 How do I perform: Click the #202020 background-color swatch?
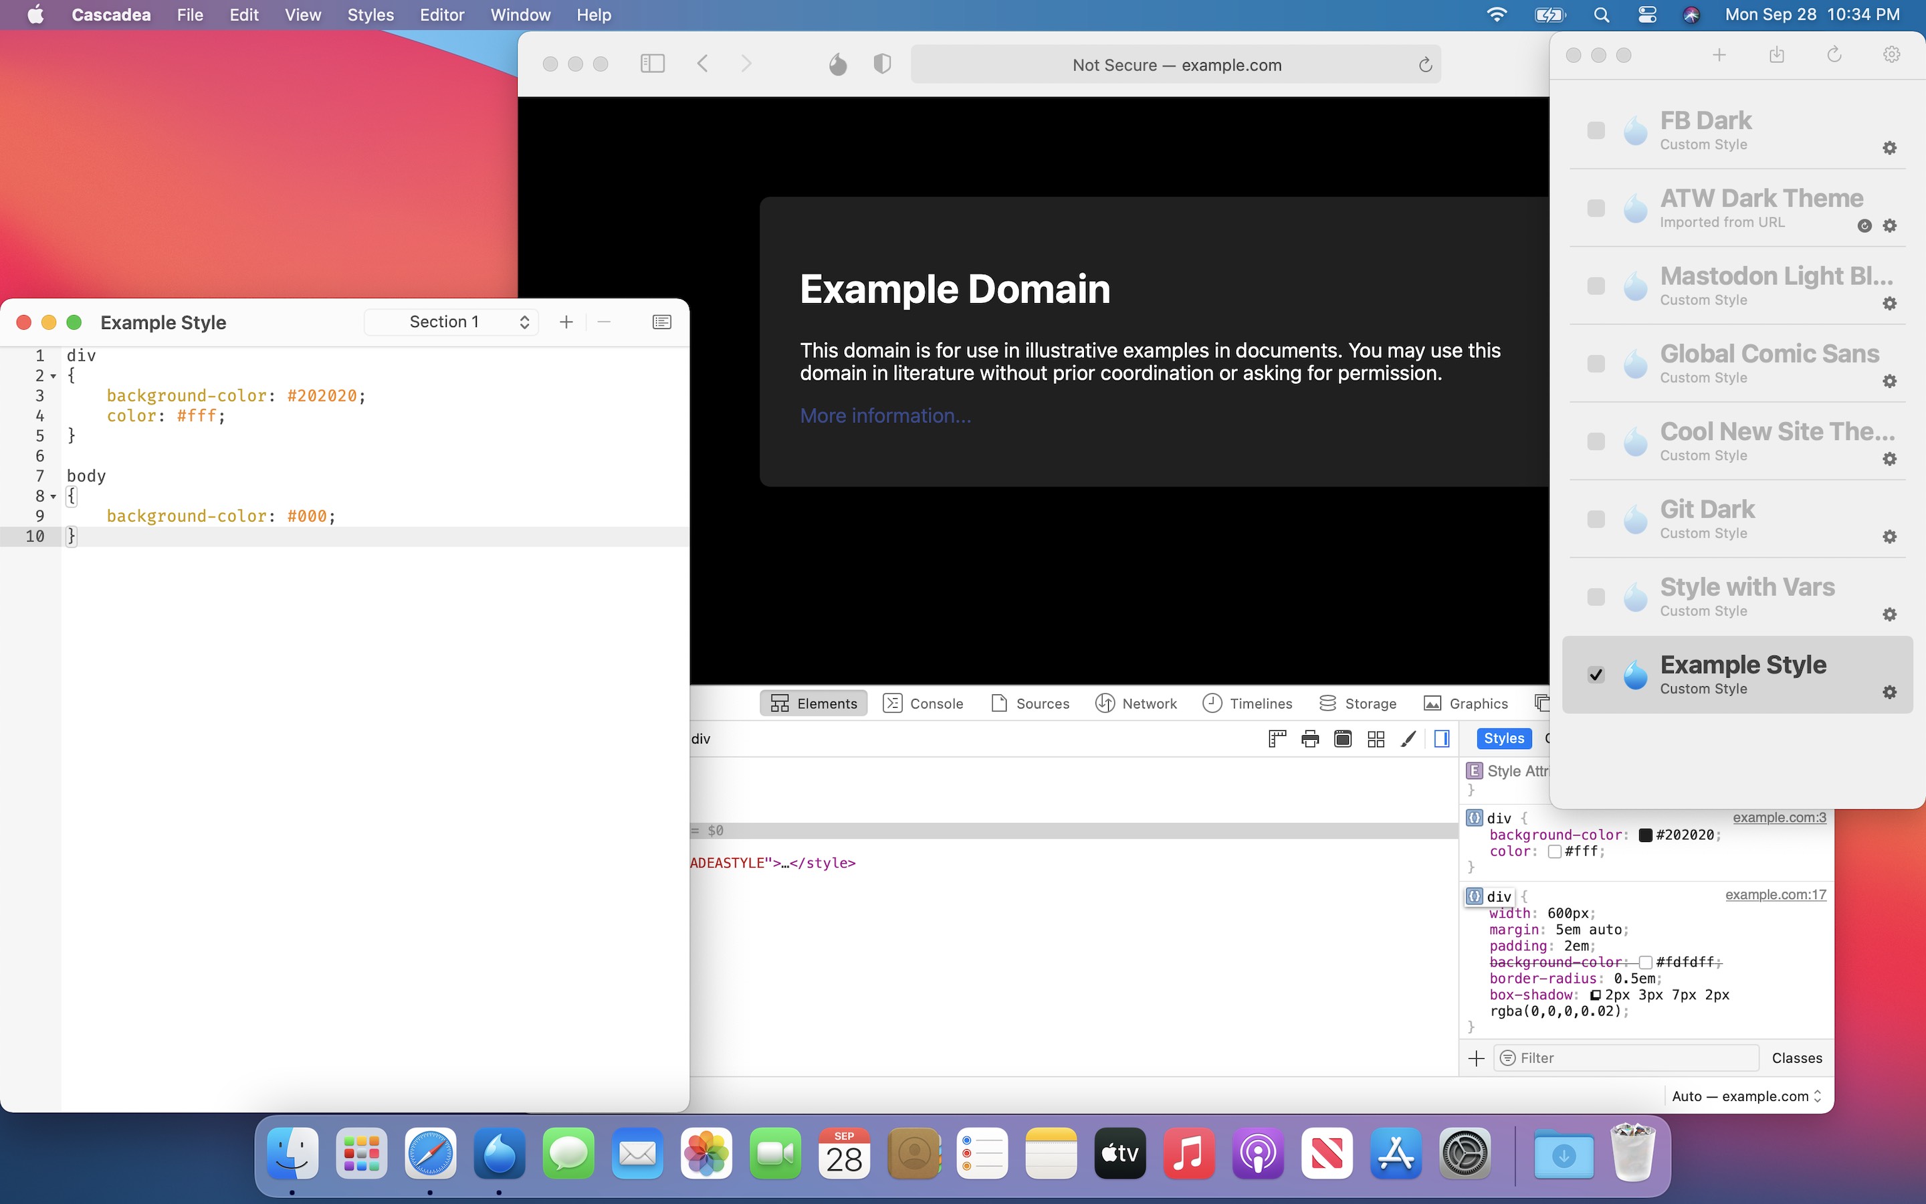pos(1645,835)
